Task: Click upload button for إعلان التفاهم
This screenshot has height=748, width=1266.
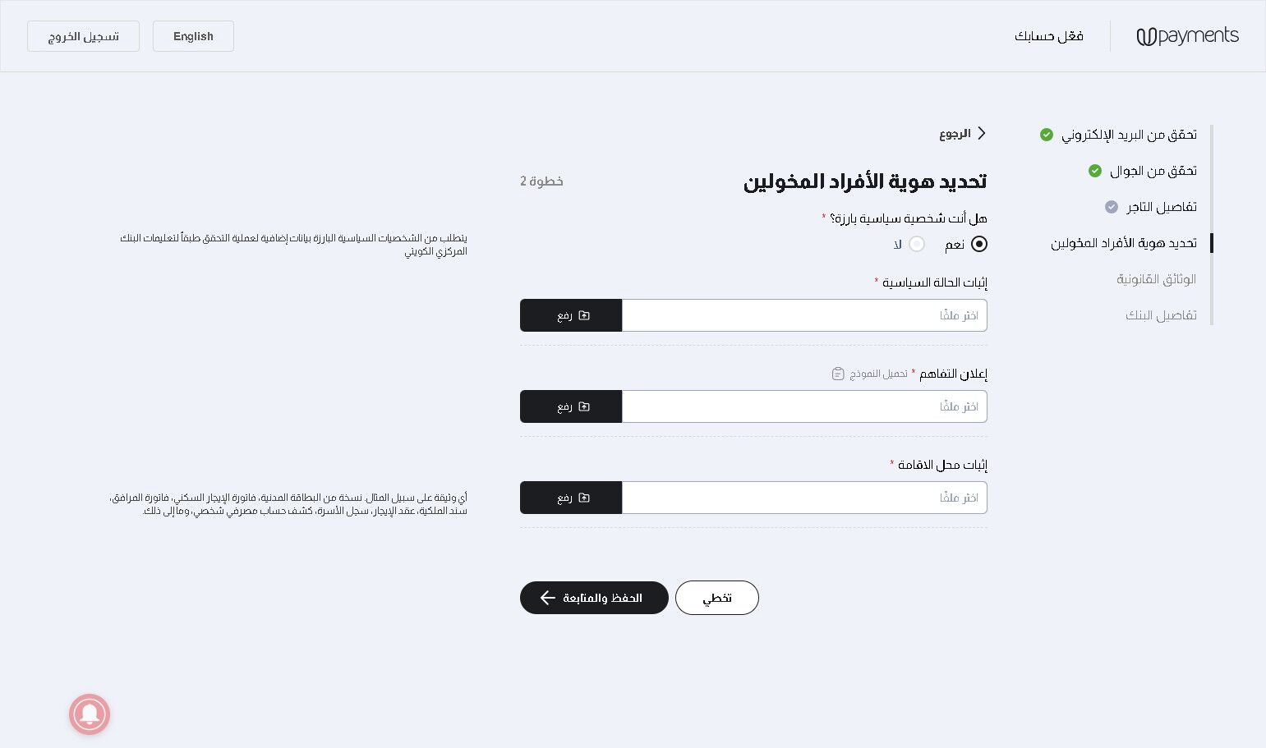Action: (571, 406)
